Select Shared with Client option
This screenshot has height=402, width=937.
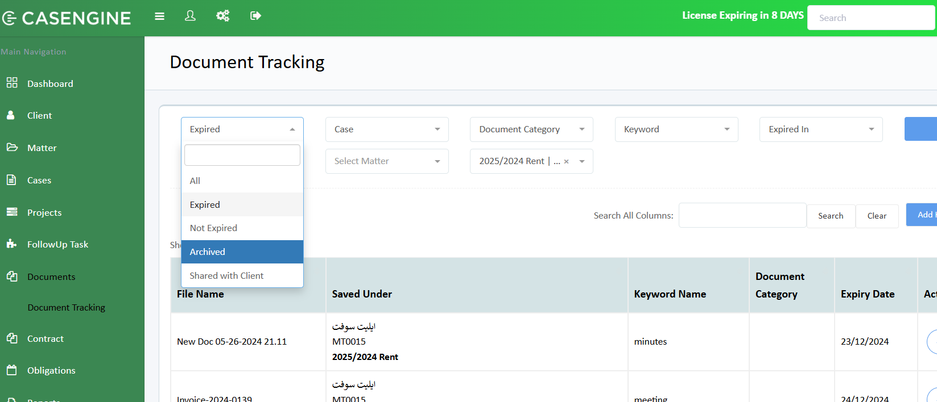tap(242, 275)
